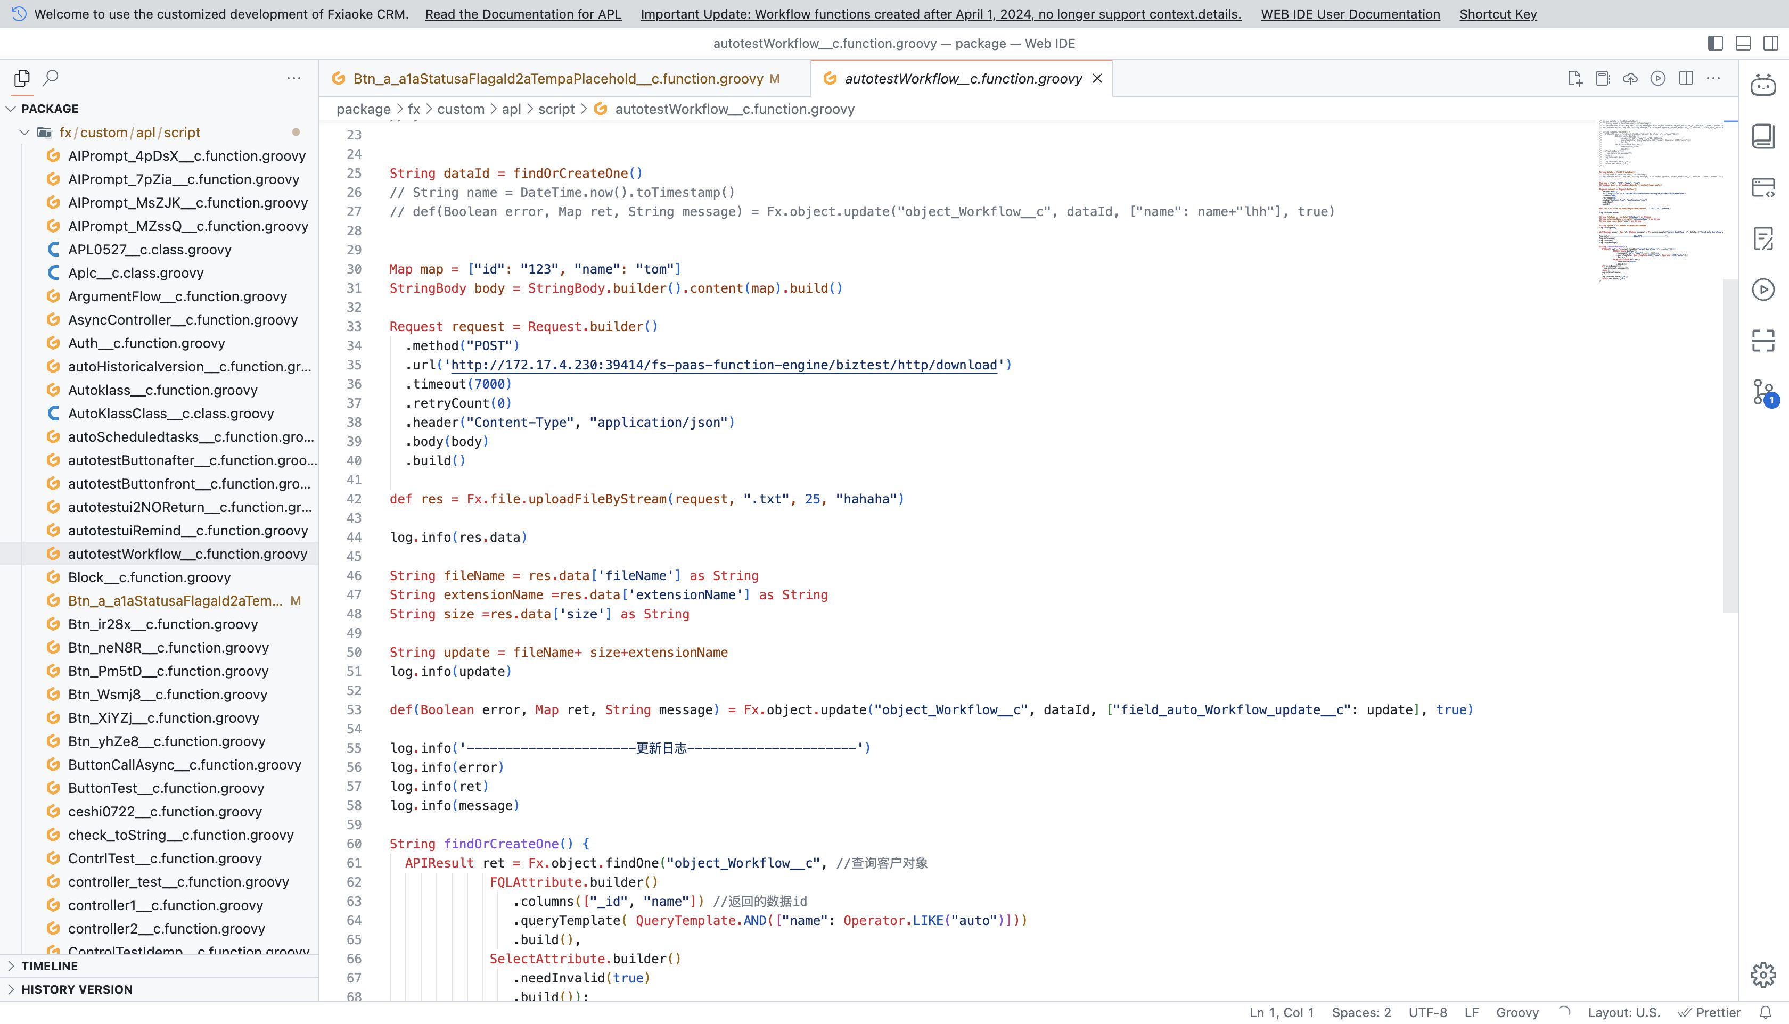Click the cloud upload icon in editor toolbar
Viewport: 1789px width, 1024px height.
tap(1630, 79)
